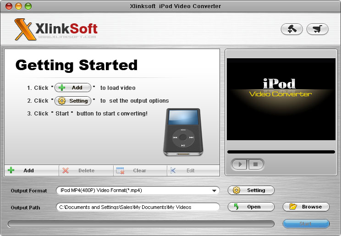Click the Output Path text field

tap(138, 207)
